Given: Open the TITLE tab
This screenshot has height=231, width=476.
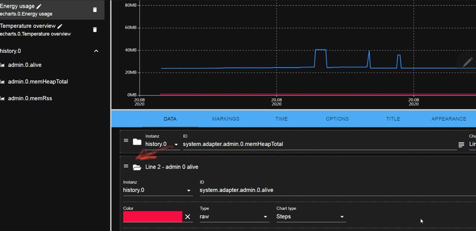Looking at the screenshot, I should coord(393,119).
